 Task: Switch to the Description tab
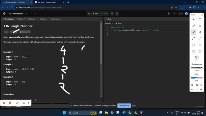point(8,19)
